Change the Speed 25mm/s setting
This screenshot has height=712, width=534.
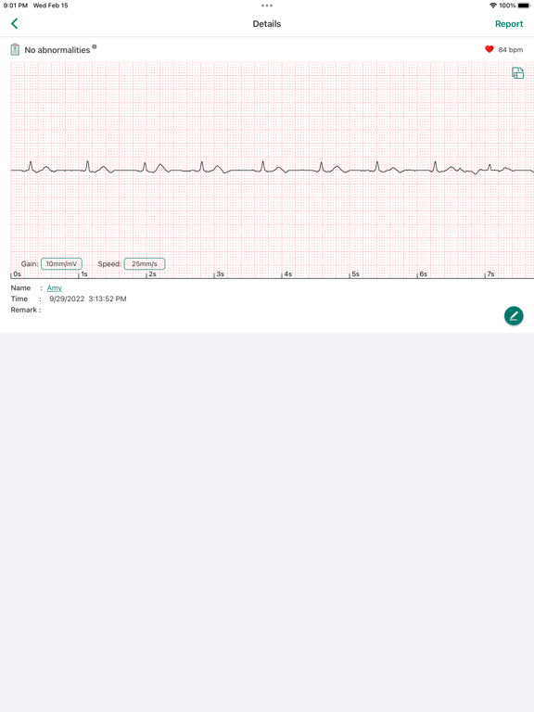pos(145,264)
